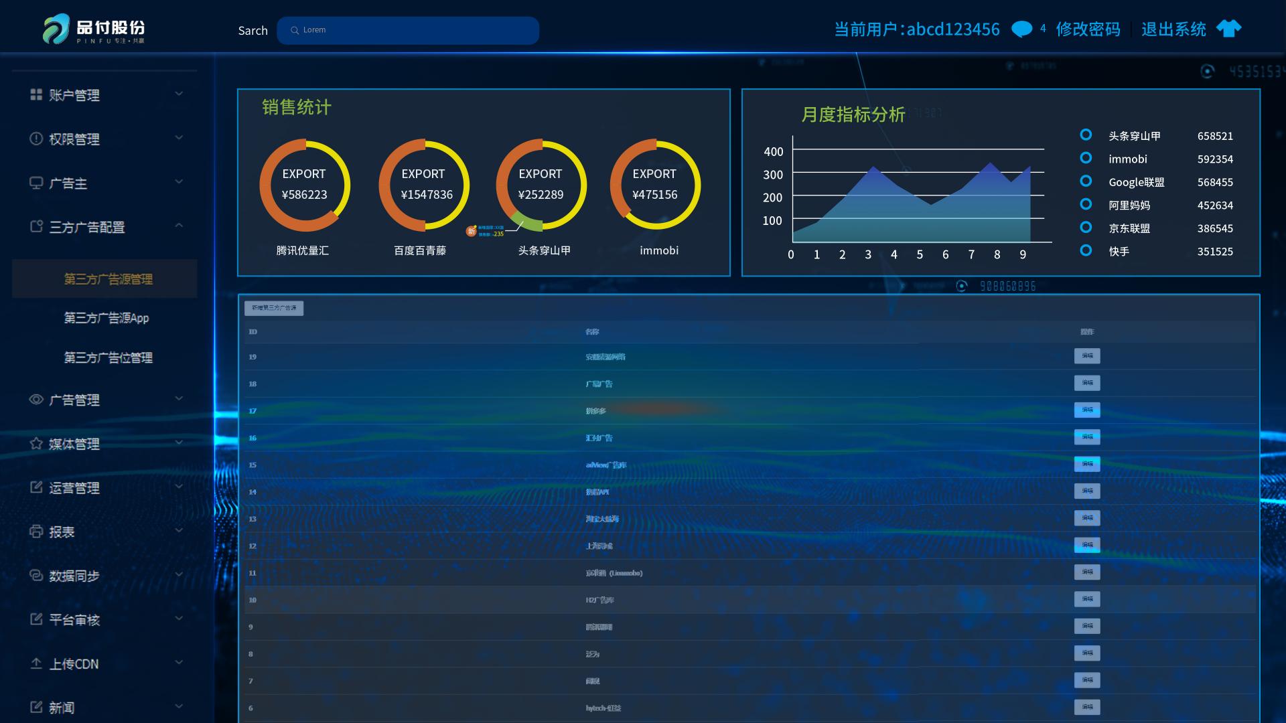The height and width of the screenshot is (723, 1286).
Task: Click the edit button for row 10
Action: click(1087, 599)
